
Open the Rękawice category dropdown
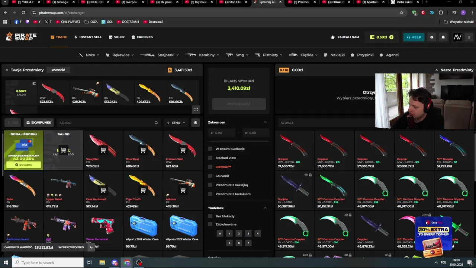[x=119, y=55]
